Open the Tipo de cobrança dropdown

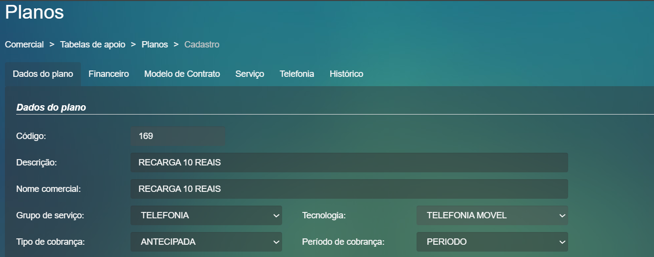click(x=206, y=241)
